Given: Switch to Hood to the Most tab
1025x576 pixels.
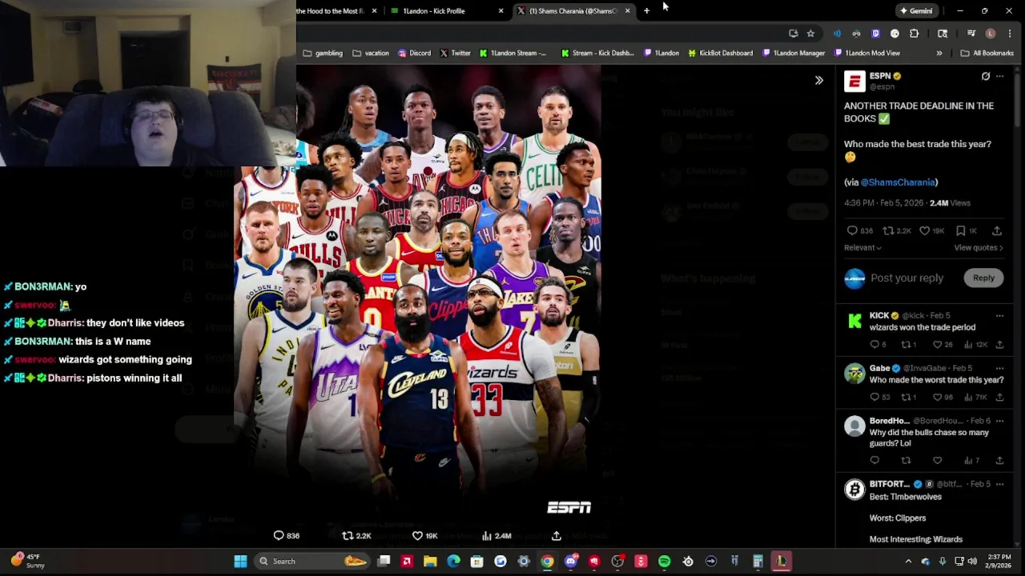Looking at the screenshot, I should (x=336, y=11).
